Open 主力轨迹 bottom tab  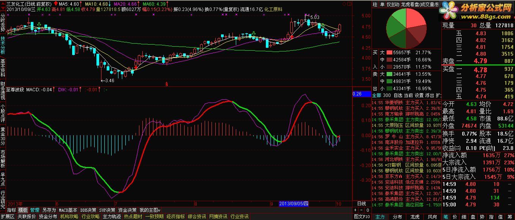tap(112, 217)
